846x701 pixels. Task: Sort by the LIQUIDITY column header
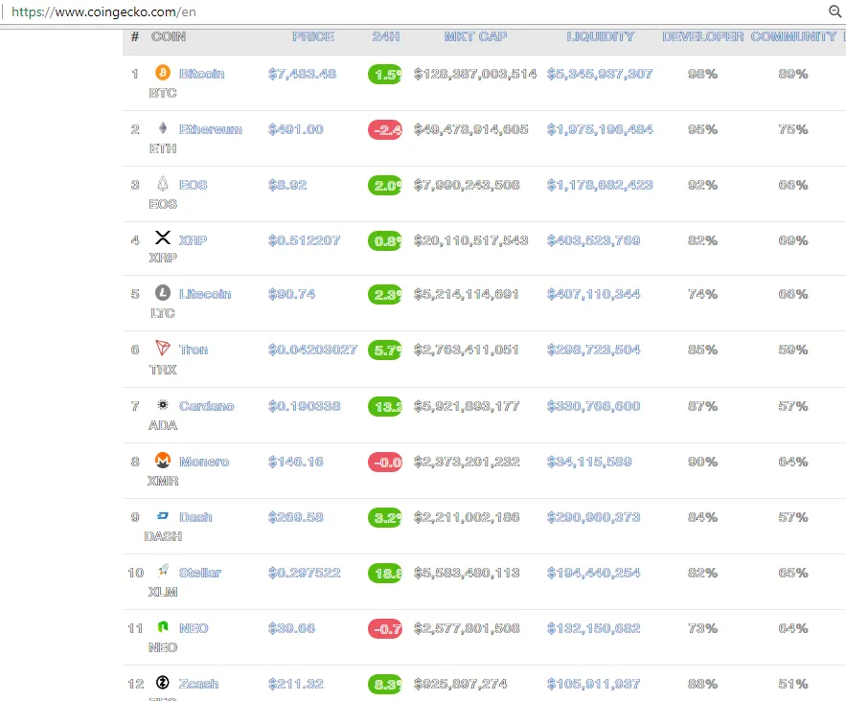pyautogui.click(x=600, y=36)
